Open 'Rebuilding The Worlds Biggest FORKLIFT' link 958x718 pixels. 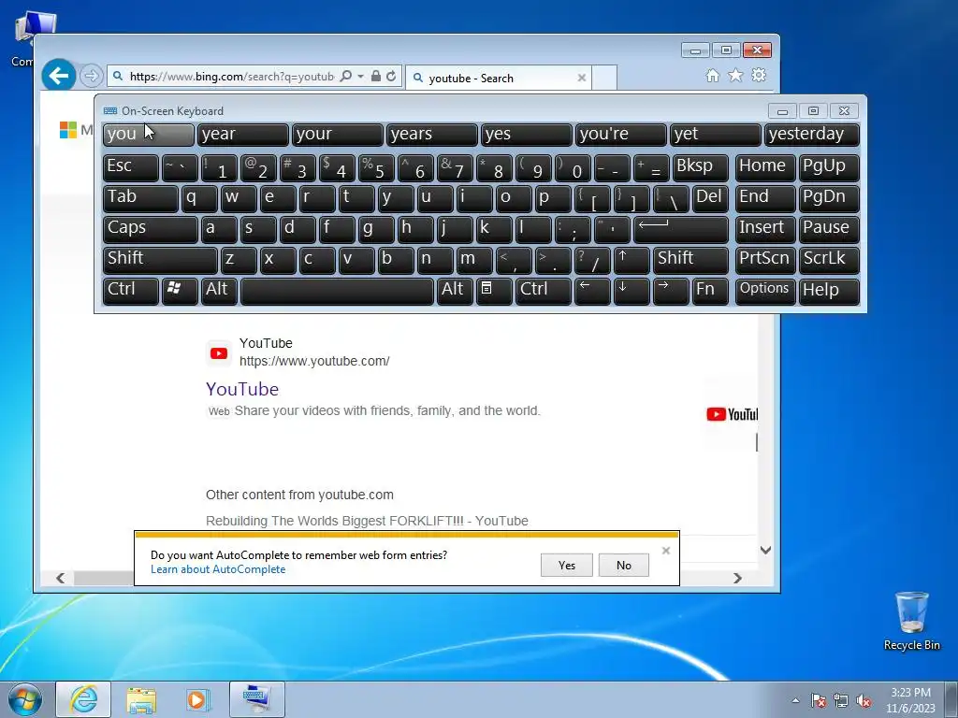pyautogui.click(x=367, y=521)
